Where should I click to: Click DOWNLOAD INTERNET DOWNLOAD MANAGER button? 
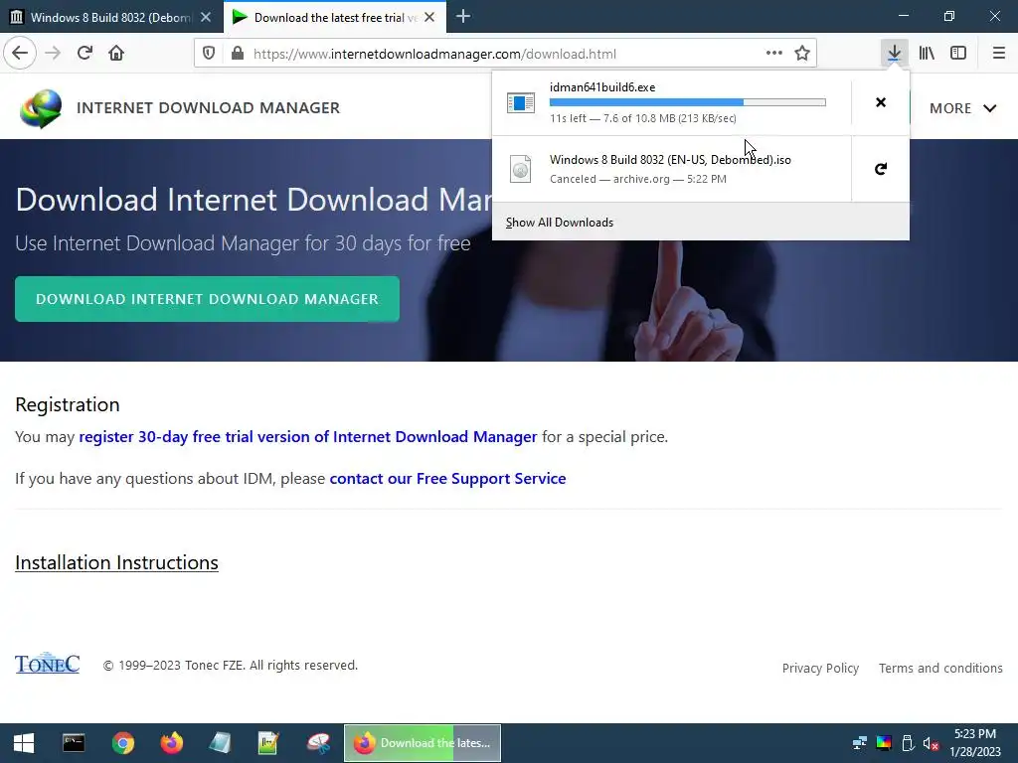207,299
